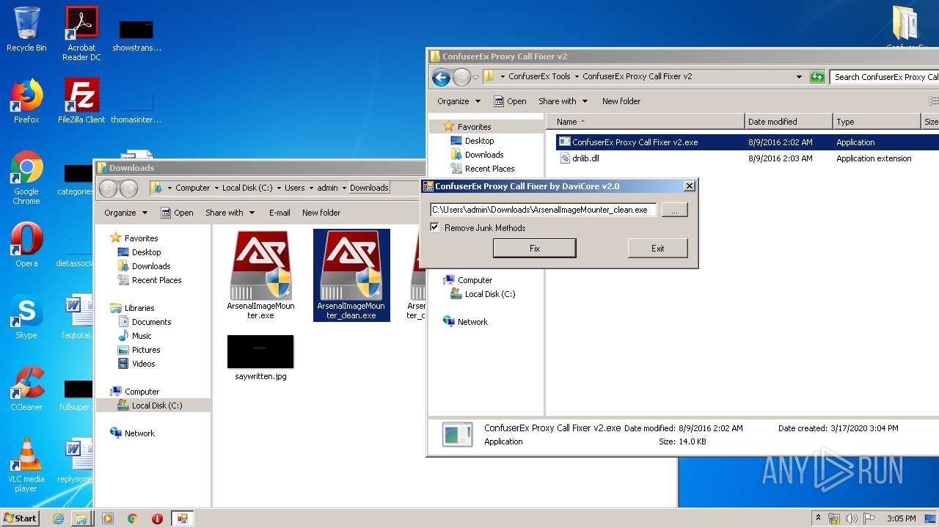Open Internet Explorer from taskbar
This screenshot has width=939, height=528.
coord(58,518)
